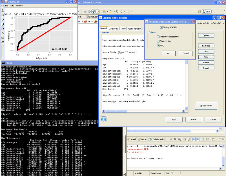
Task: Click the horizontal scrollbar thumb in Preview pane
Action: (x=116, y=111)
